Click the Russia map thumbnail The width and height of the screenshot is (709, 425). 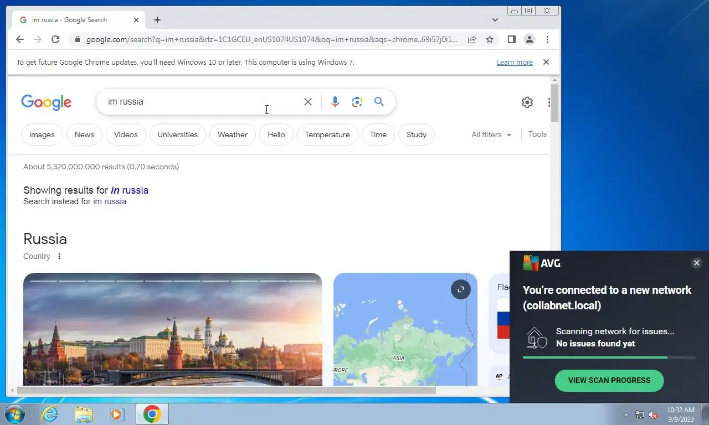tap(405, 329)
